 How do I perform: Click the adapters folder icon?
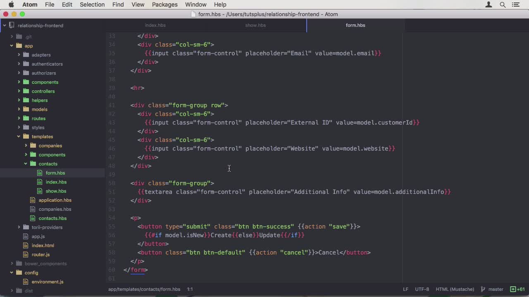coord(26,55)
